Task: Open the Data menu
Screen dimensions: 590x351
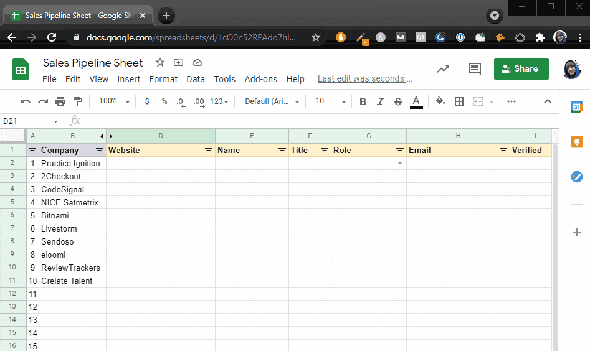Action: point(195,79)
